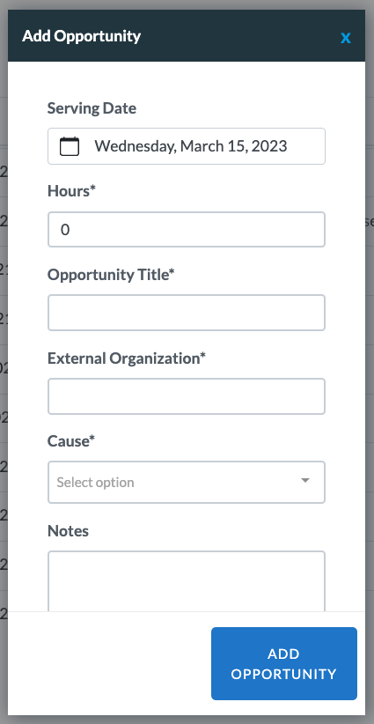Click into the Opportunity Title text box

pos(187,313)
